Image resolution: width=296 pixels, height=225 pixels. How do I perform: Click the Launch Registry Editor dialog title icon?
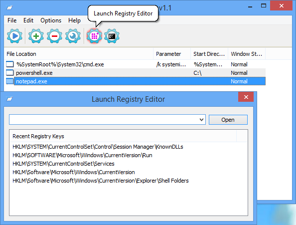pos(9,99)
